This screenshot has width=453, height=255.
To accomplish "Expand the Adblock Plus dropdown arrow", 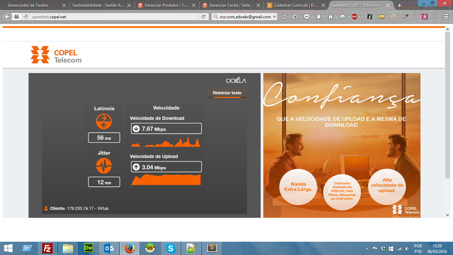I will click(x=360, y=17).
